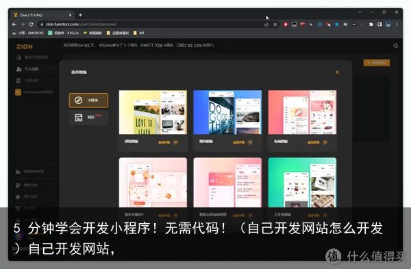Viewport: 411px width, 269px height.
Task: View details link on the red e-commerce template card
Action: tap(314, 142)
